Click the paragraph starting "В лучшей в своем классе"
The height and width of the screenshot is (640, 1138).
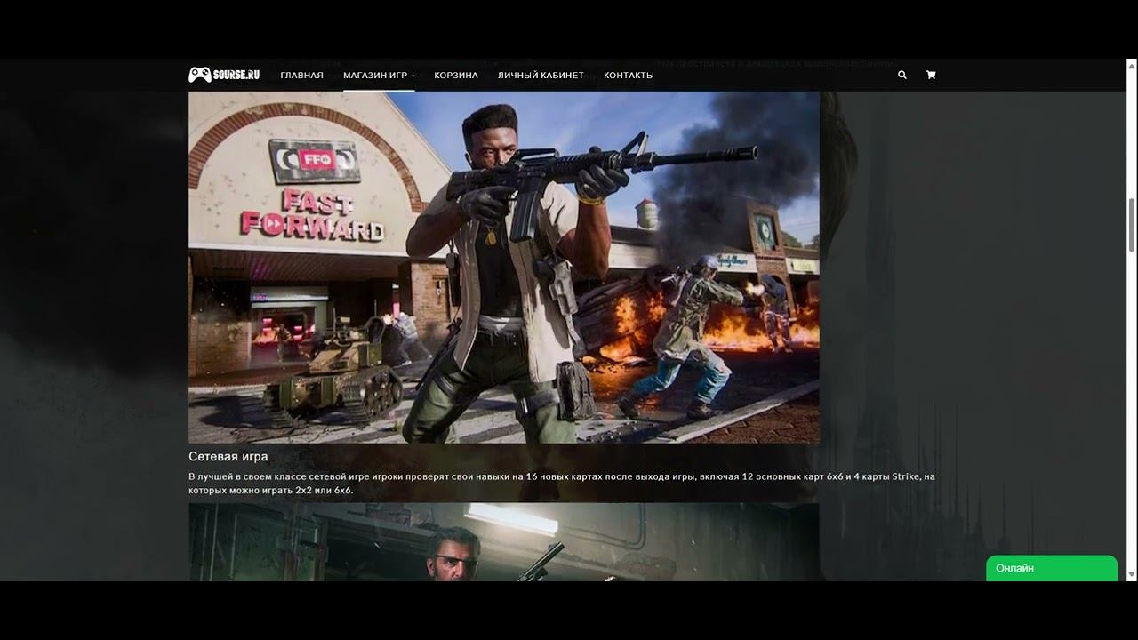(562, 484)
